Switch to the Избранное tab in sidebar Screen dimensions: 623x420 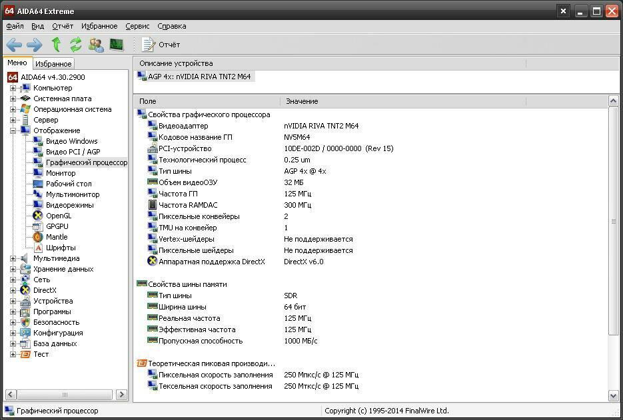(x=53, y=63)
